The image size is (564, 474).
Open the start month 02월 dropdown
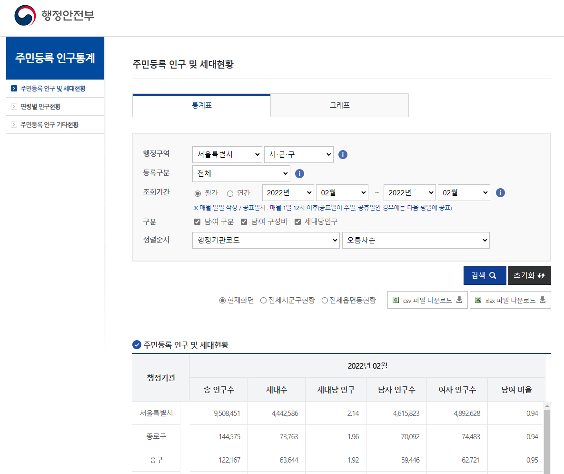pos(342,192)
